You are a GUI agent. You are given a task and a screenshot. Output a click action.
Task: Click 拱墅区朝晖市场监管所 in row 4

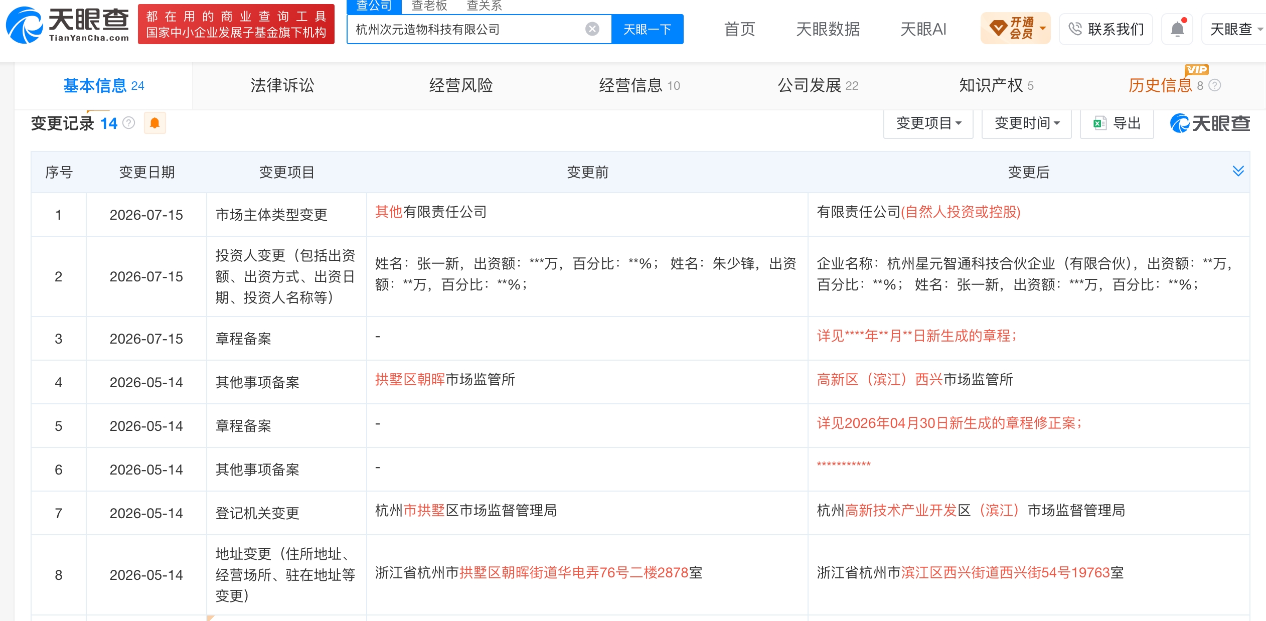click(445, 380)
